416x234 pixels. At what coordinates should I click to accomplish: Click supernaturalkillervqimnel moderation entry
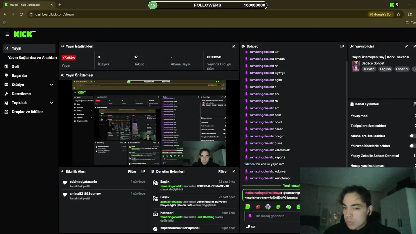point(180,228)
